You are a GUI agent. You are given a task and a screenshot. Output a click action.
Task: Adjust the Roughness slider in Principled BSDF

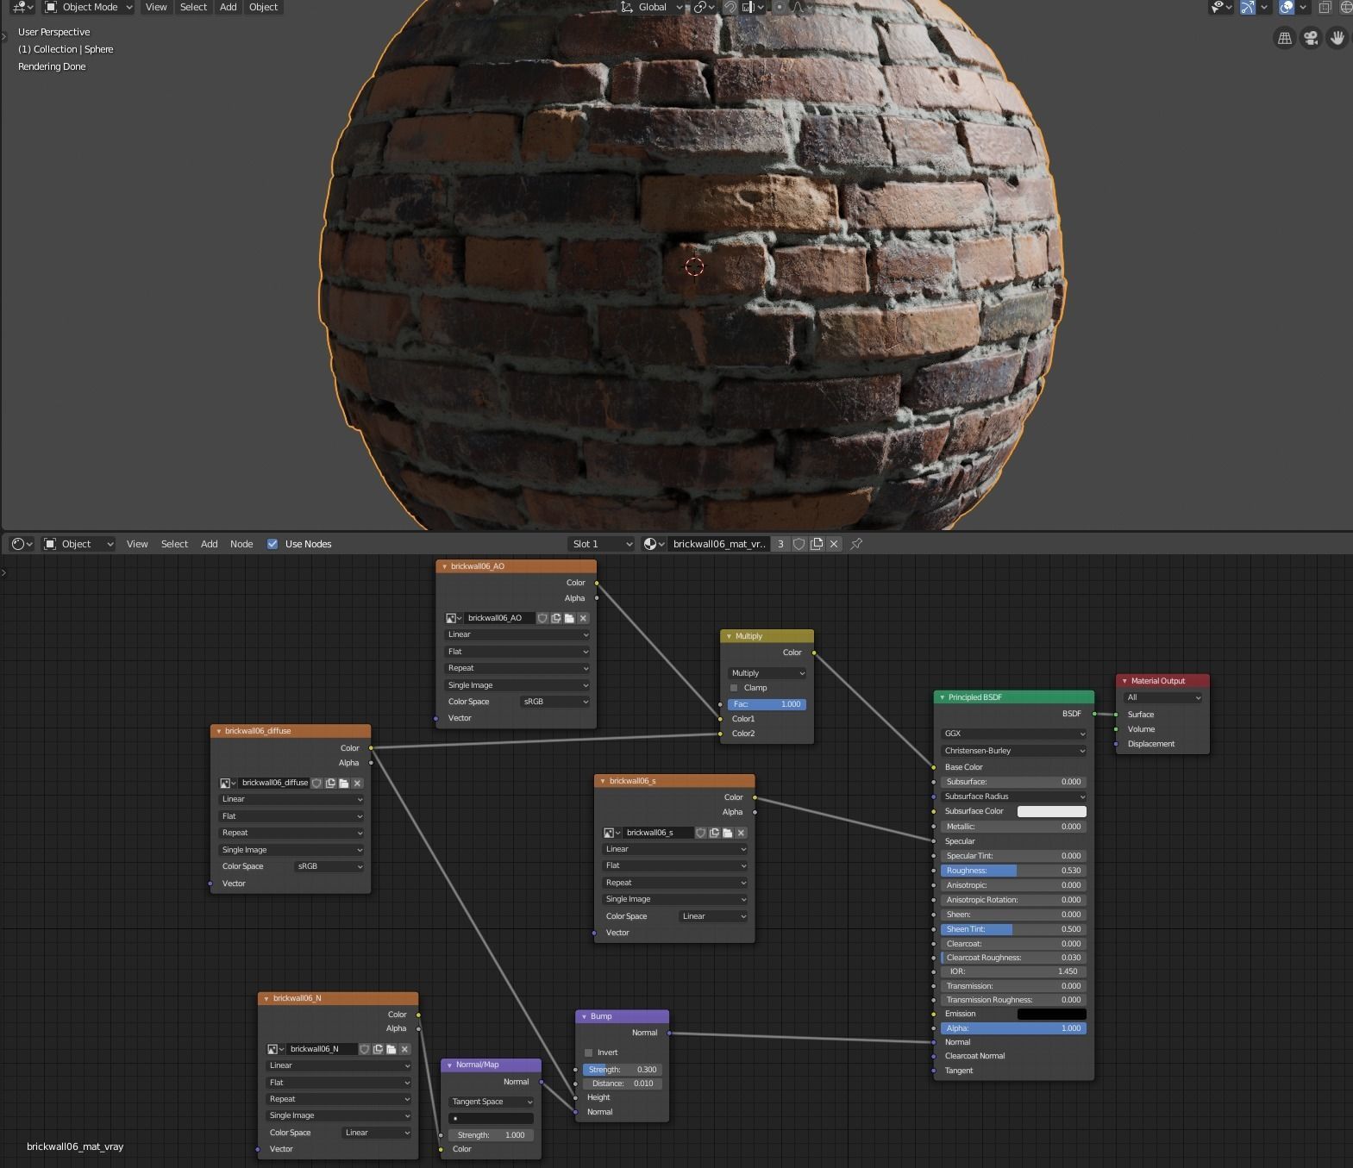click(1013, 871)
